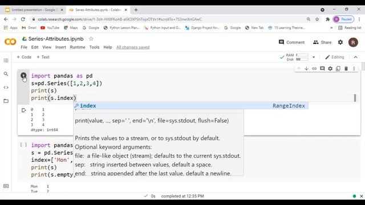365x205 pixels.
Task: Open the Help menu
Action: 108,47
